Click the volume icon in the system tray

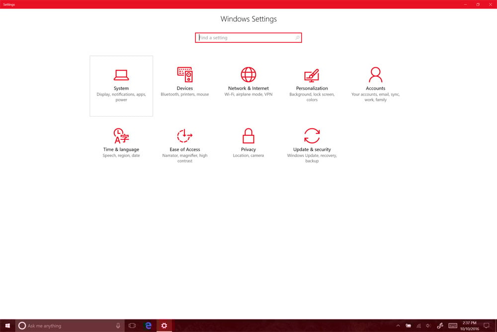tap(428, 325)
